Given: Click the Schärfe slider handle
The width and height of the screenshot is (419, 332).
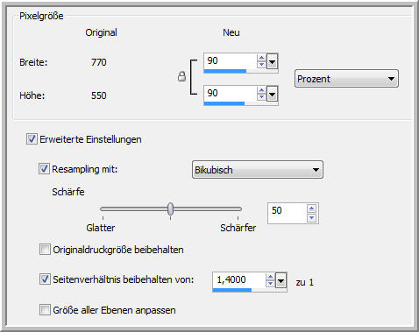Looking at the screenshot, I should 170,209.
